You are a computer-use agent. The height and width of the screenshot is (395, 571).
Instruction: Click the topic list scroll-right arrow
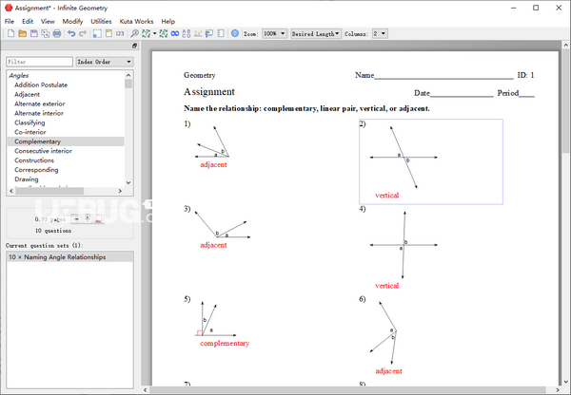(x=120, y=191)
